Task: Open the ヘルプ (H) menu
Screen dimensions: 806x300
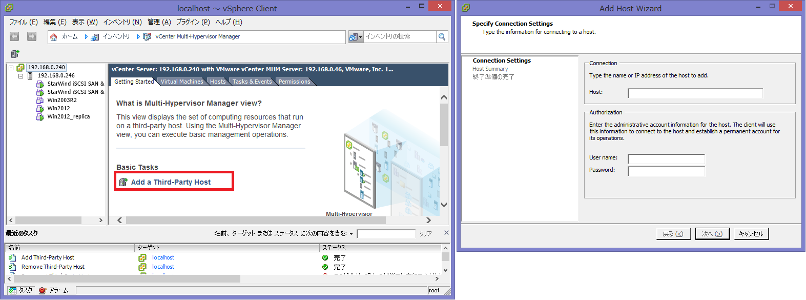Action: pyautogui.click(x=229, y=22)
